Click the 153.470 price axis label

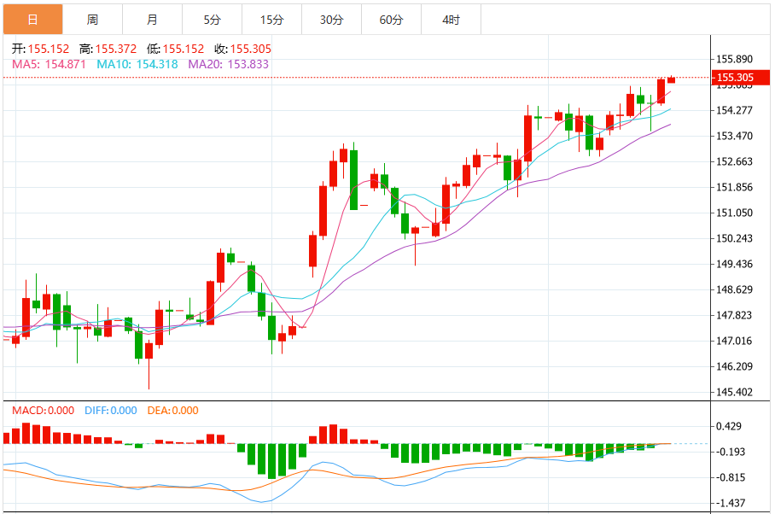click(735, 136)
